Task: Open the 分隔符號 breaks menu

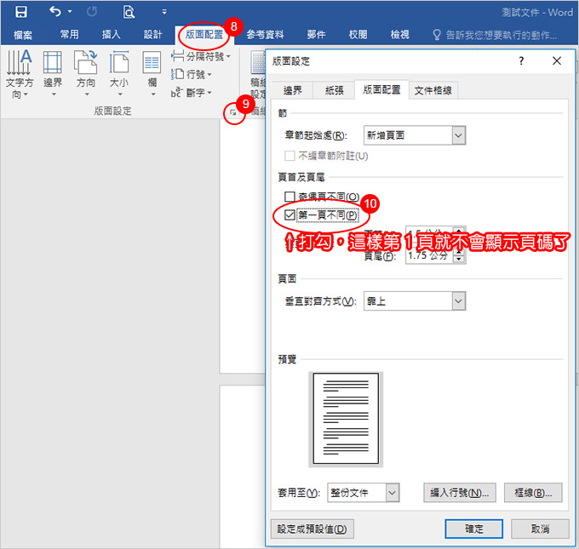Action: 201,56
